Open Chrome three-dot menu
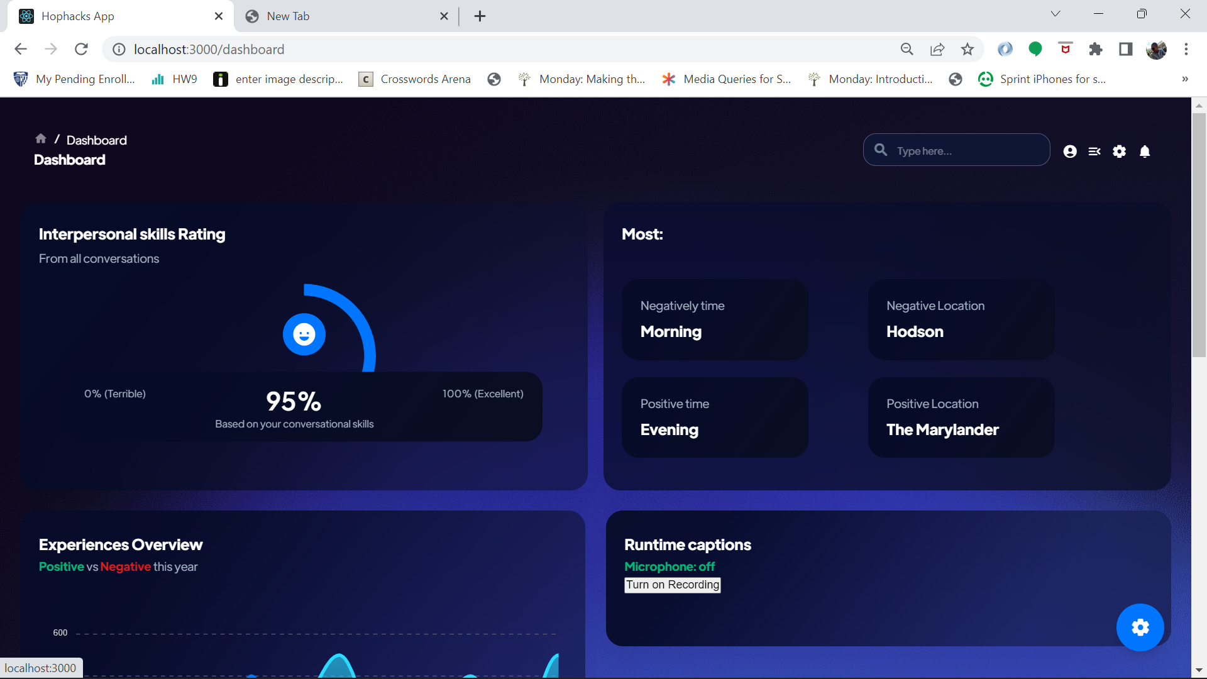This screenshot has height=679, width=1207. [1186, 49]
